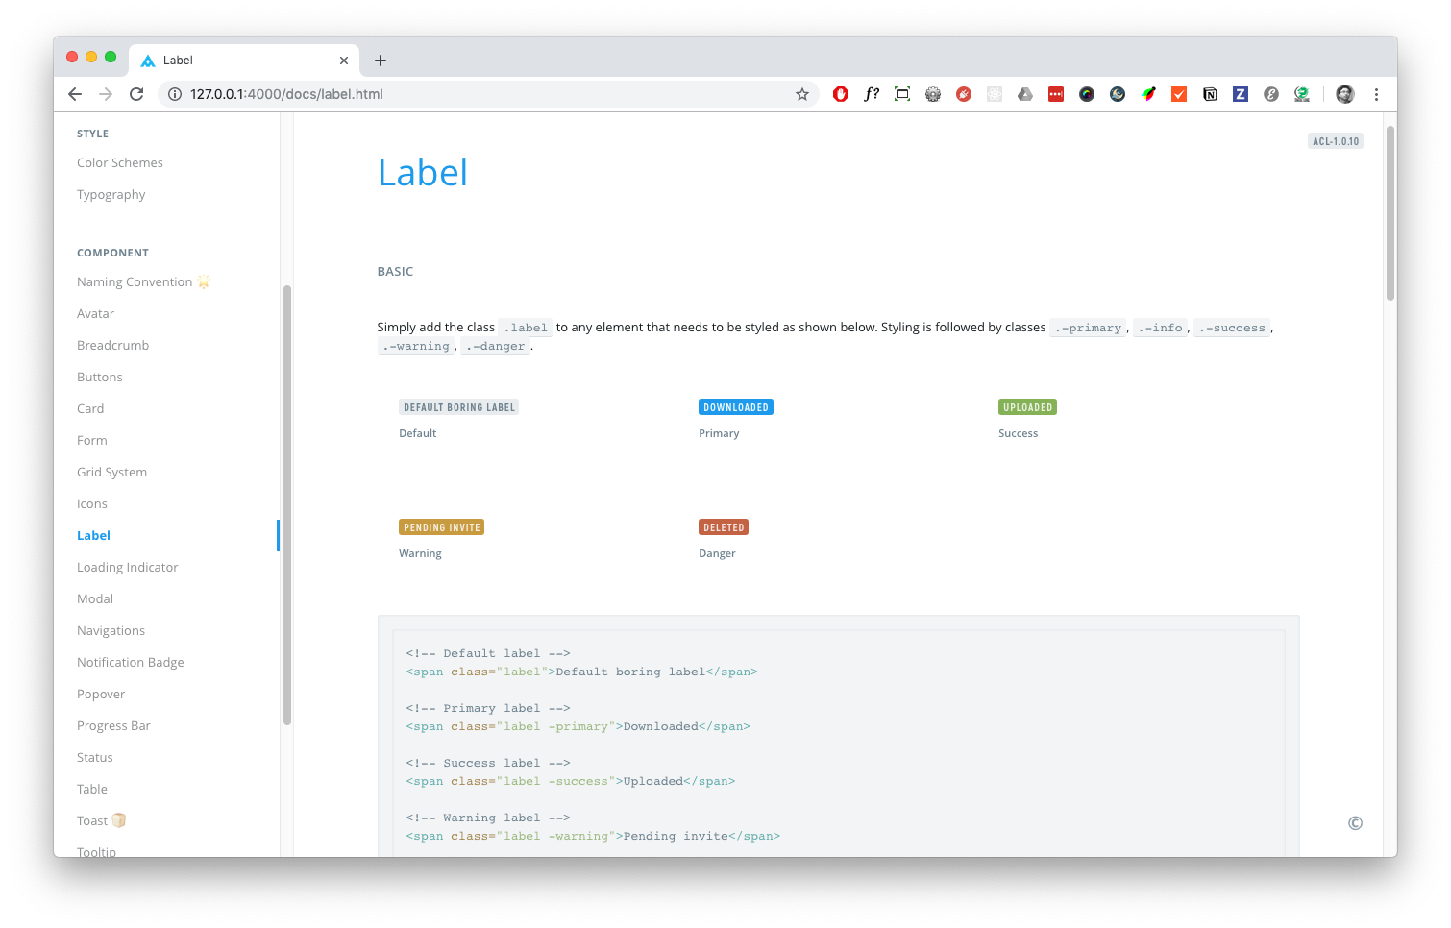This screenshot has width=1451, height=928.
Task: Reload the page
Action: pyautogui.click(x=136, y=94)
